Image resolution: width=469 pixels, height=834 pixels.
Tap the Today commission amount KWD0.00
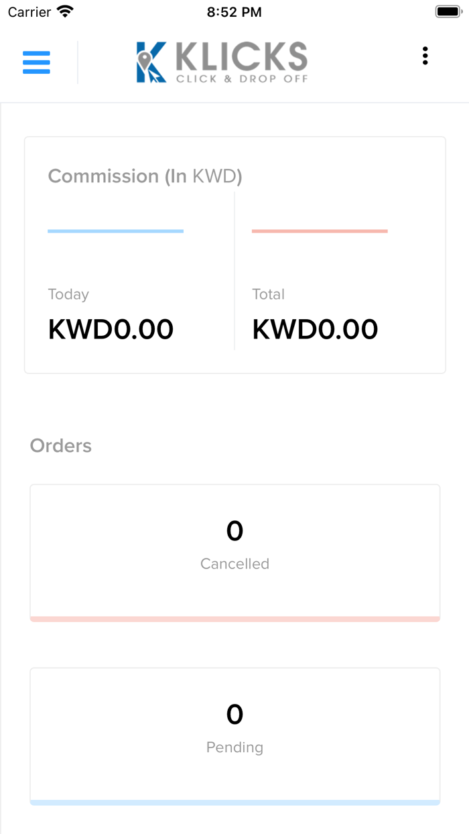[x=111, y=329]
